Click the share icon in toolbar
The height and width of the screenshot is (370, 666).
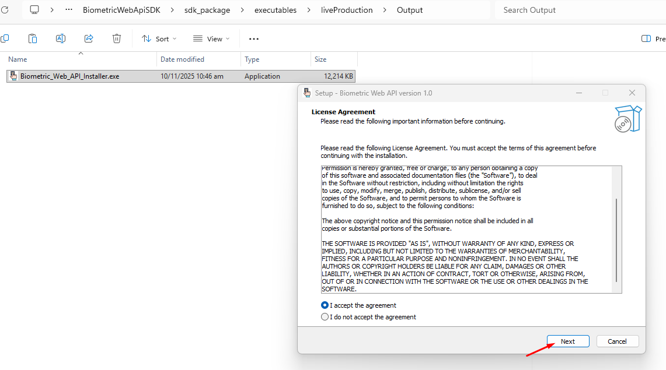tap(89, 38)
